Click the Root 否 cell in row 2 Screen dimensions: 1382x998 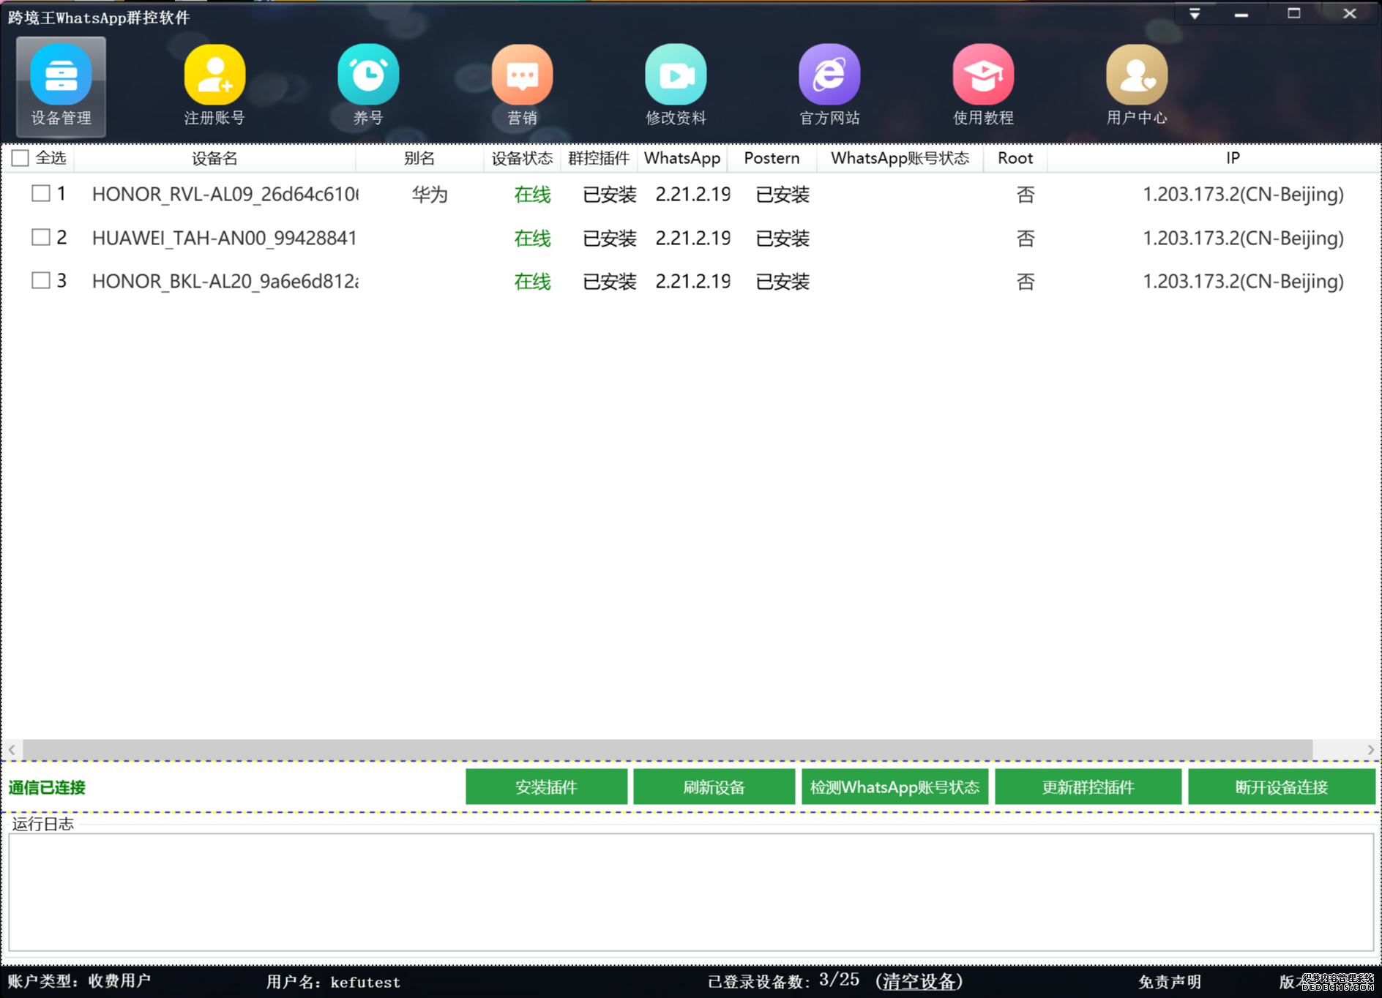1026,238
